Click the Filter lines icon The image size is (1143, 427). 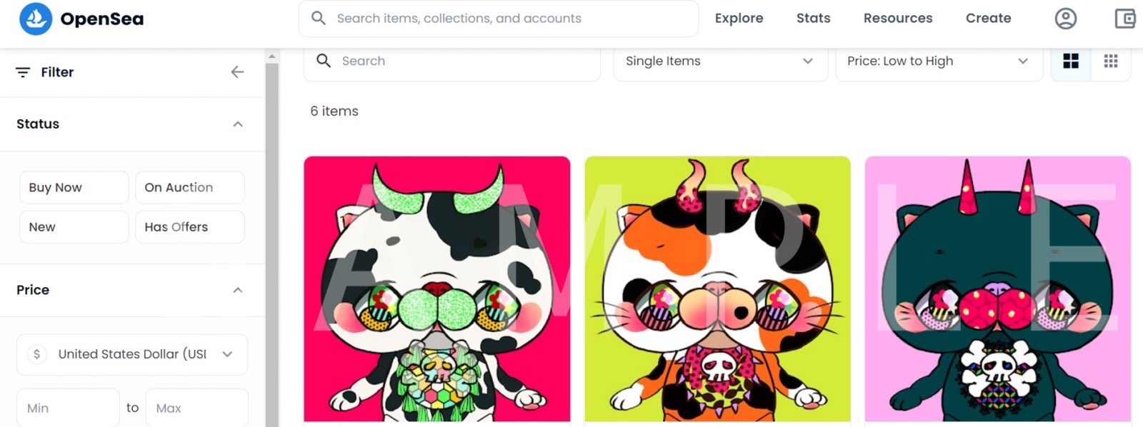[23, 72]
